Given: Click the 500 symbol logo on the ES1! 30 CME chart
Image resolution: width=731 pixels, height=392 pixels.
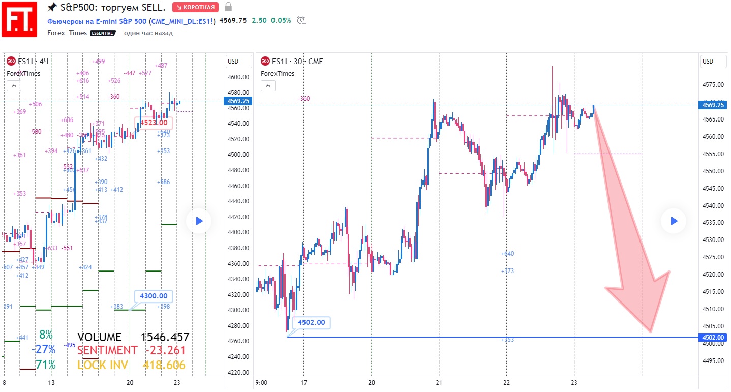Looking at the screenshot, I should point(265,61).
